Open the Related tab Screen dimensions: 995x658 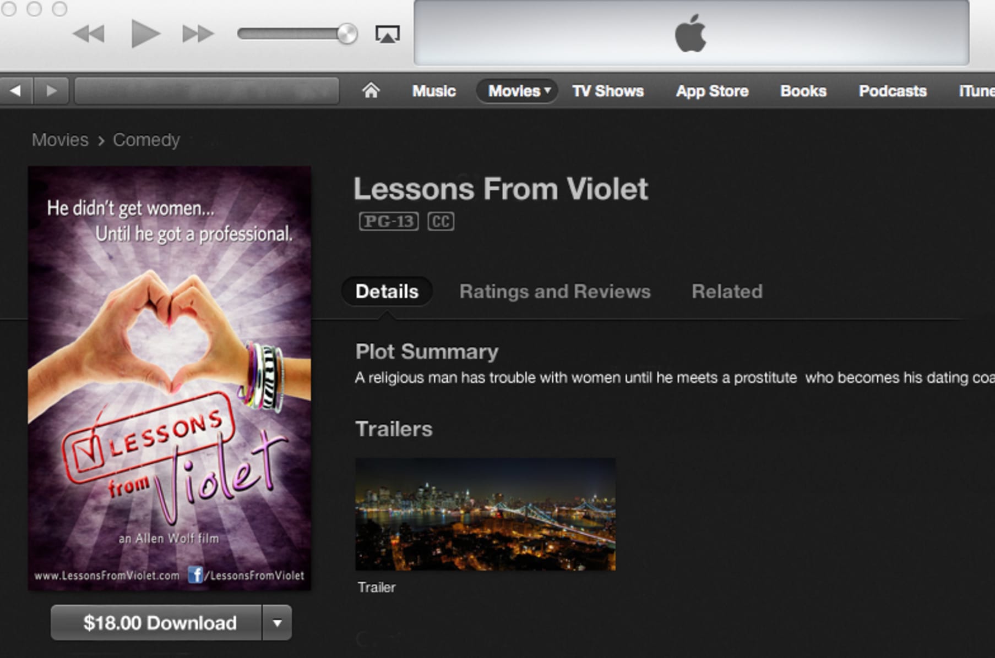(x=727, y=291)
